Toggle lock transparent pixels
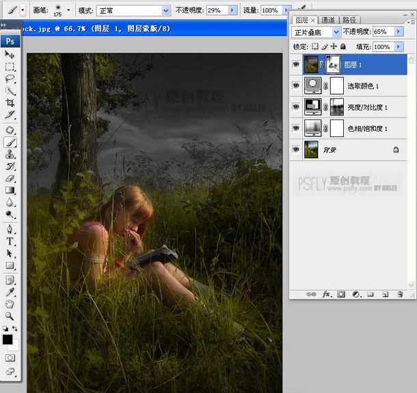417x393 pixels. coord(315,46)
